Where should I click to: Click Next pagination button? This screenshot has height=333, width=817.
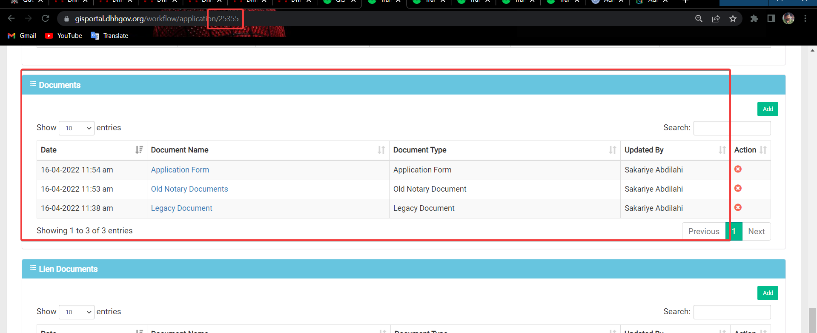click(x=756, y=231)
